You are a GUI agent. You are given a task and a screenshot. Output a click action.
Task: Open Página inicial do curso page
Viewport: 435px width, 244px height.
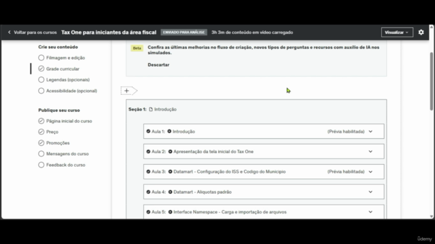(x=69, y=121)
